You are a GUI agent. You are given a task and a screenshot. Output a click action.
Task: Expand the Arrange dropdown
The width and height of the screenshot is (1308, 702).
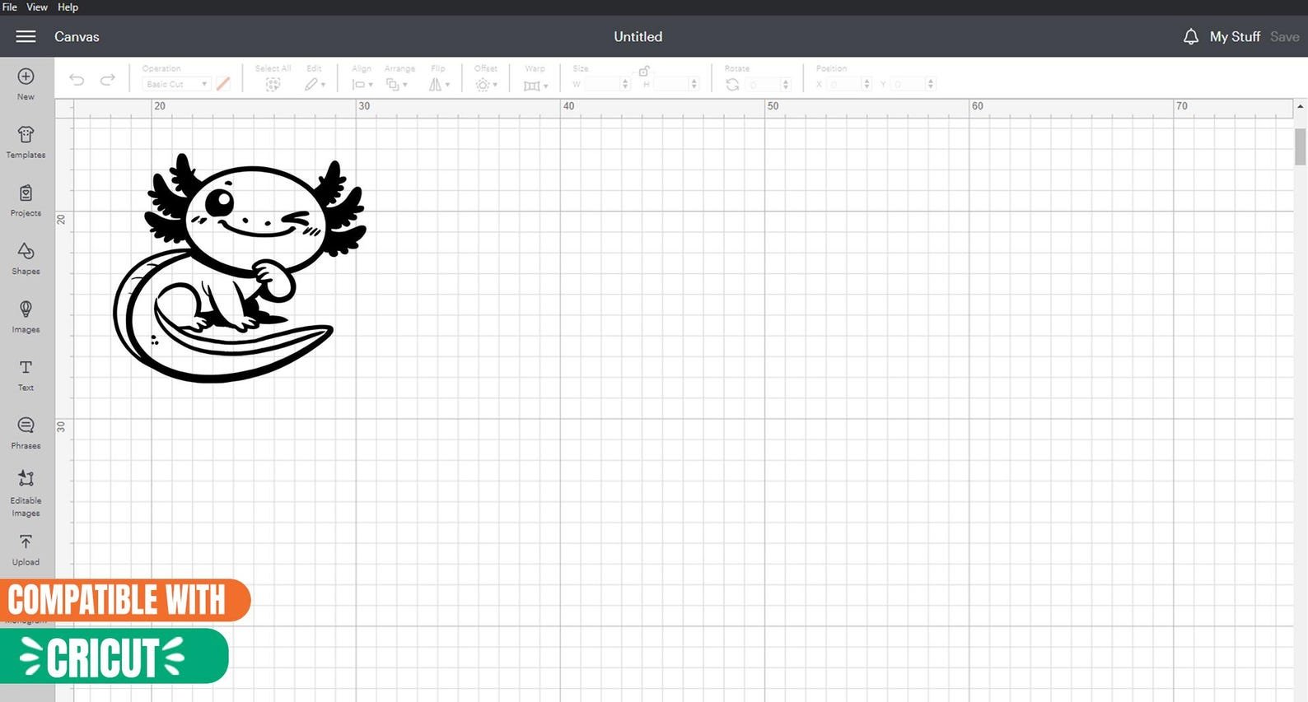click(397, 84)
